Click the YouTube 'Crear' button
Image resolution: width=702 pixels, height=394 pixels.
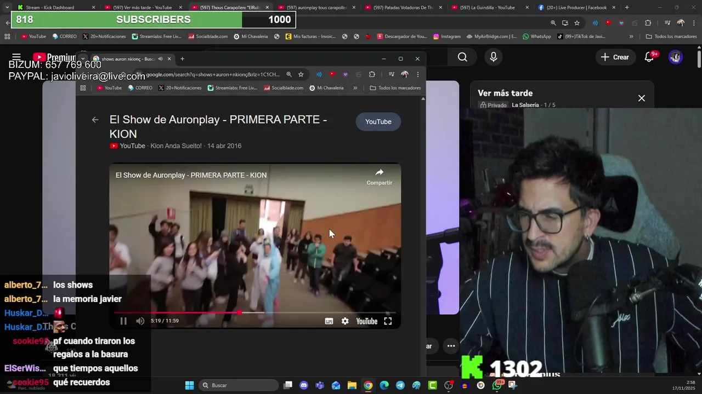pos(615,57)
